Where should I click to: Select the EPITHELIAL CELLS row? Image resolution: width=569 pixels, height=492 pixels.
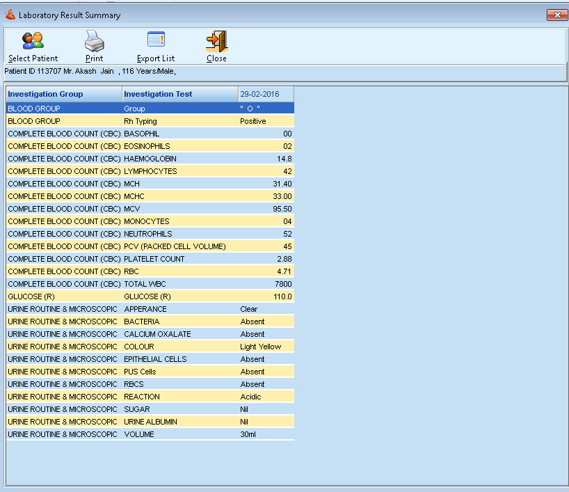point(150,359)
